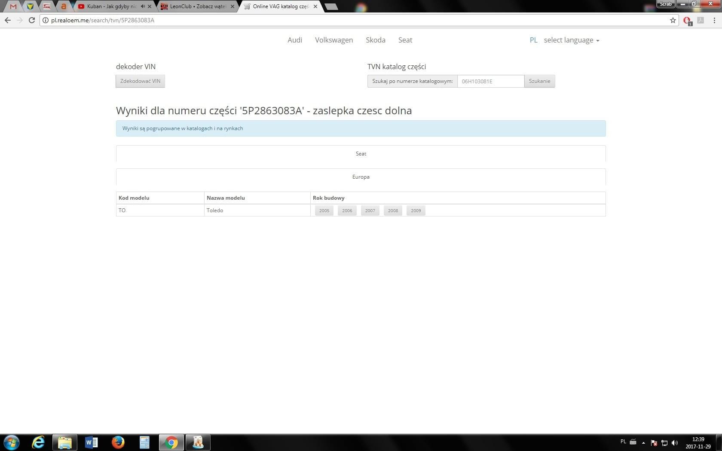
Task: Open the Skoda catalog link
Action: click(x=376, y=40)
